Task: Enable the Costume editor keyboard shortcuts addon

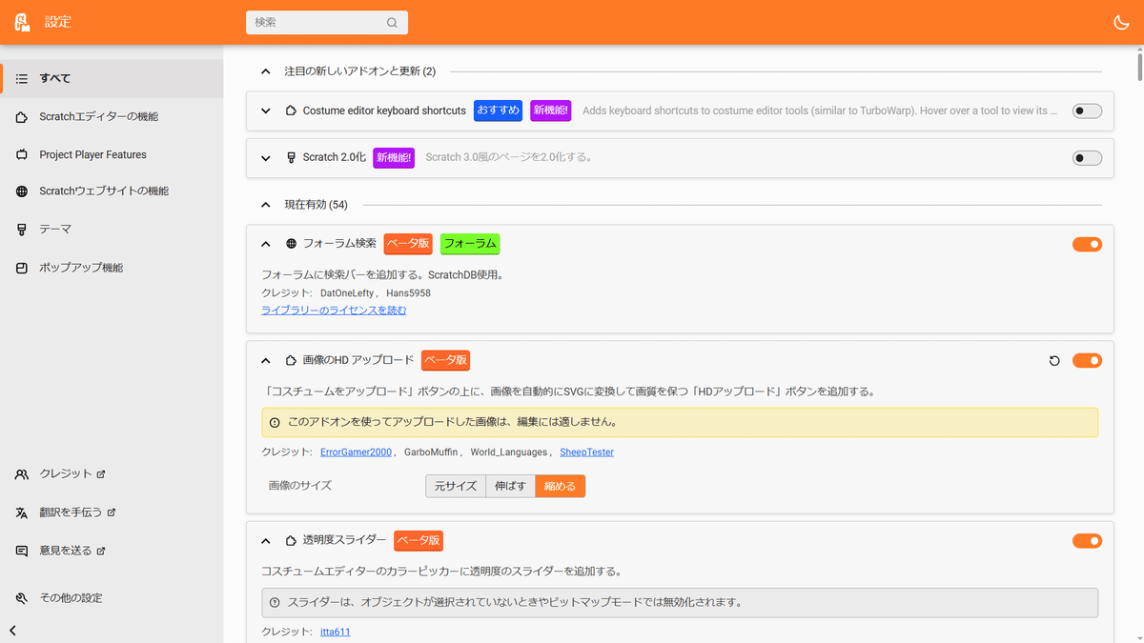Action: click(1086, 111)
